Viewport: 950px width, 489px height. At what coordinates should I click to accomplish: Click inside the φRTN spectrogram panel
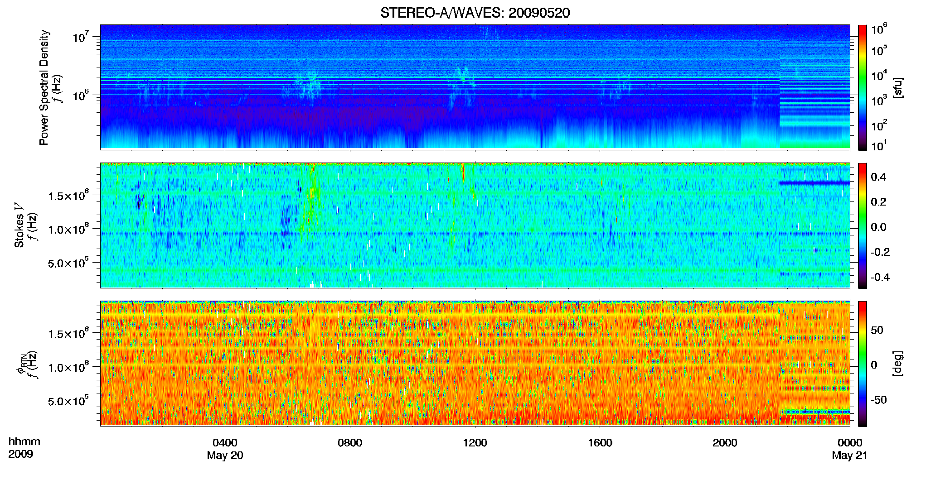(475, 364)
